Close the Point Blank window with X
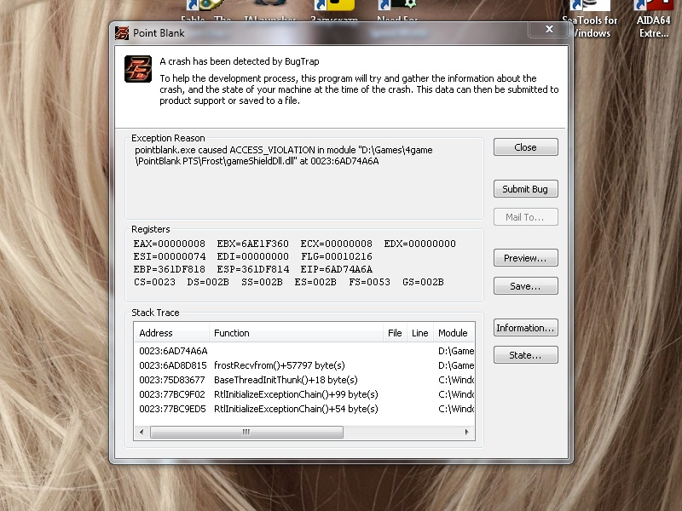 click(549, 29)
